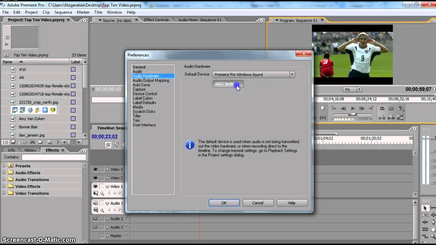
Task: Click the Output settings icon
Action: click(401, 108)
